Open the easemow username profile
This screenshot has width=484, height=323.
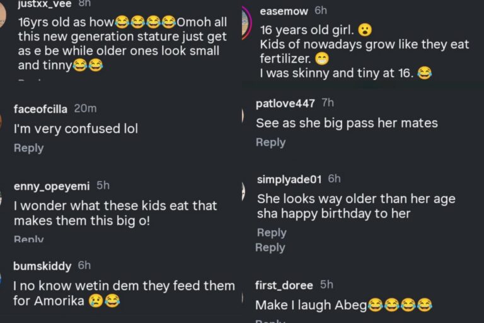[283, 11]
